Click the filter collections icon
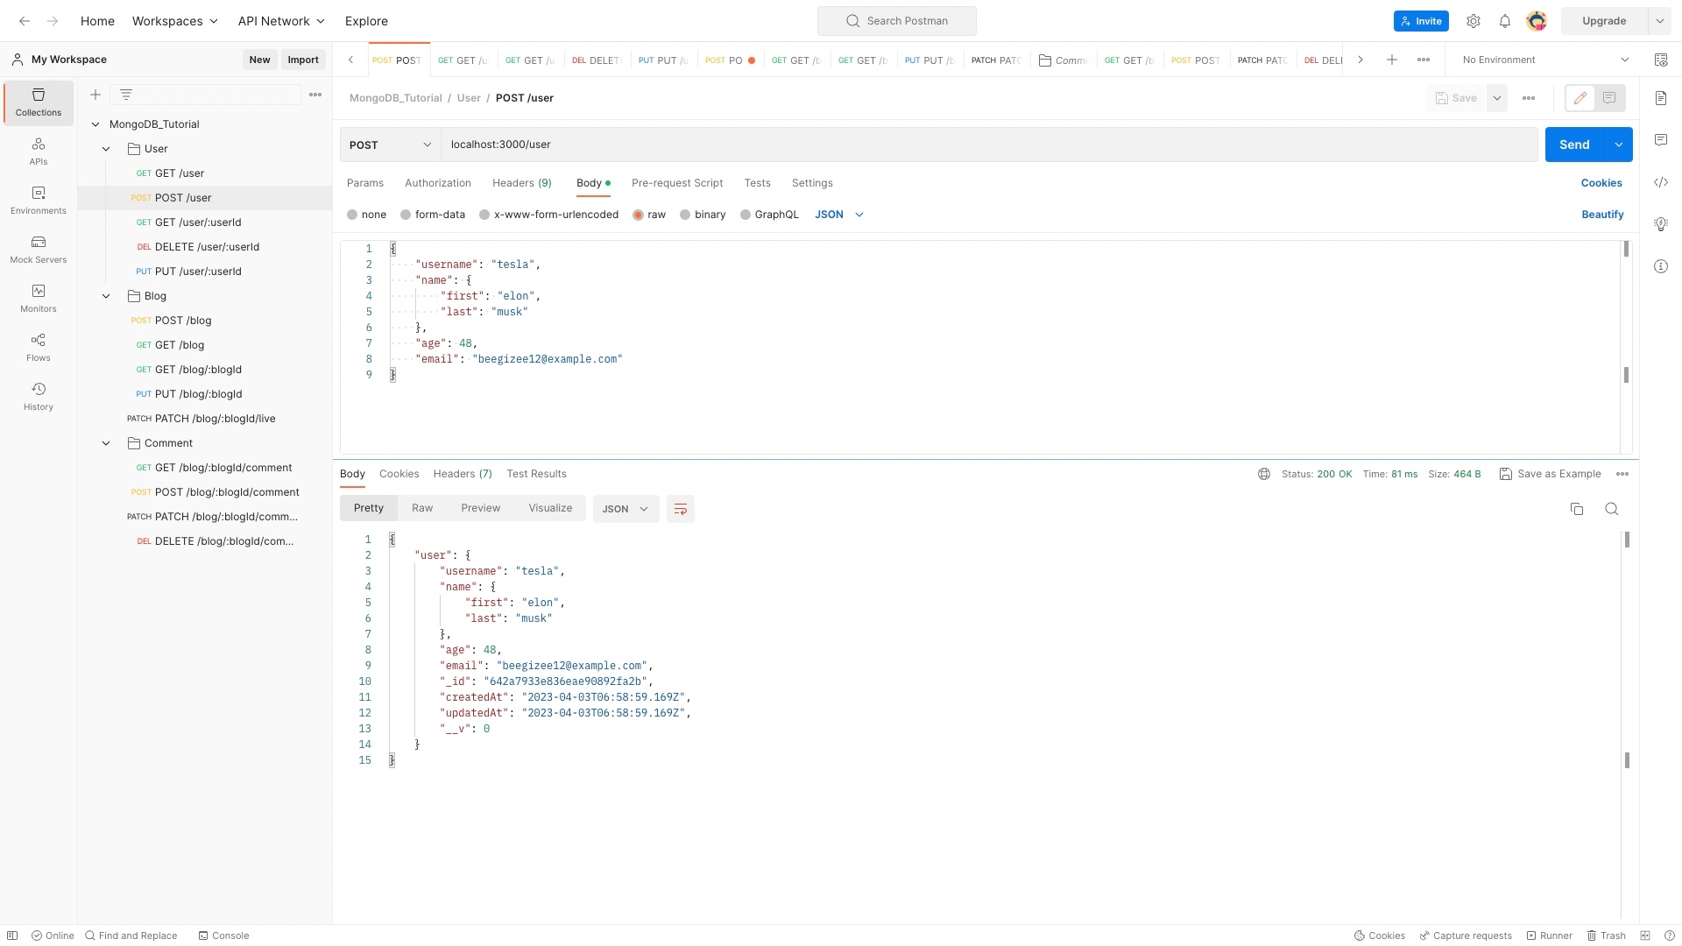Screen dimensions: 1682x946 pos(126,95)
